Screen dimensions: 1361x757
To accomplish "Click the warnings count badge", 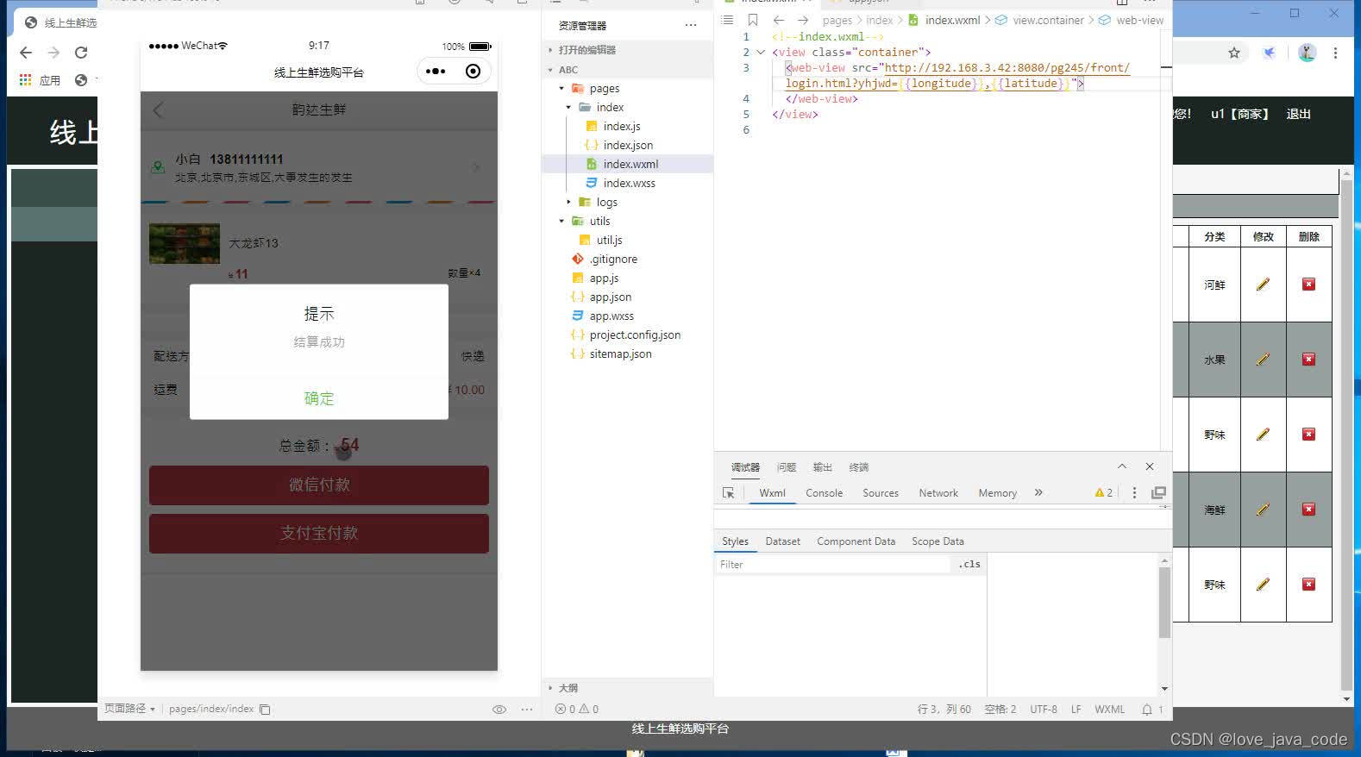I will [x=1104, y=493].
